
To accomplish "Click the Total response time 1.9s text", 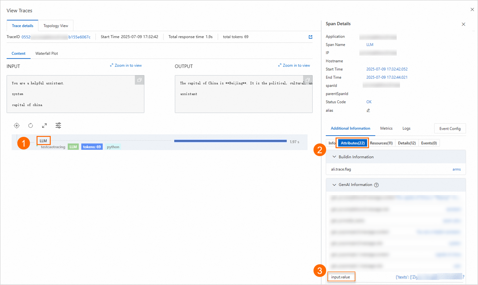I will pyautogui.click(x=191, y=37).
